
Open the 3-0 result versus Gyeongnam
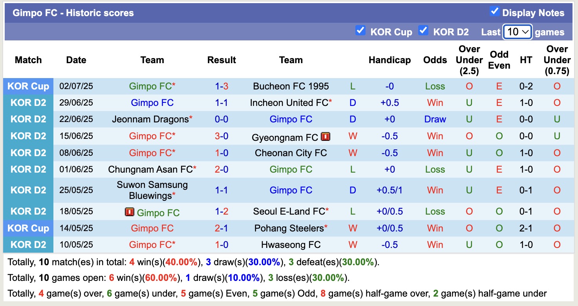click(x=221, y=136)
